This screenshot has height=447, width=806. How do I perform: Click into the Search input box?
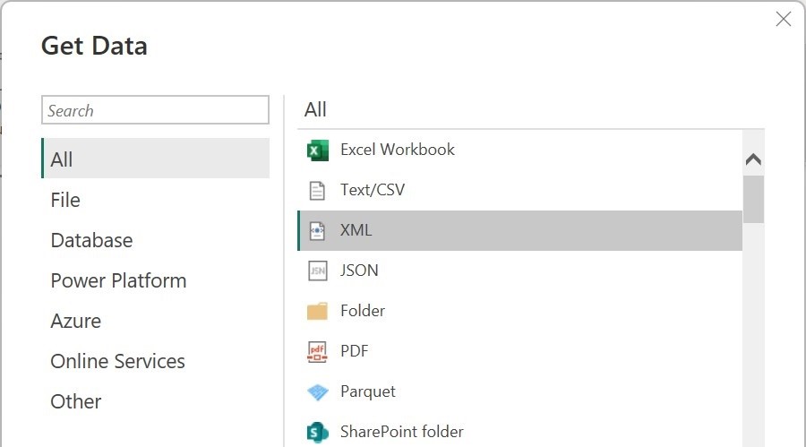point(155,110)
